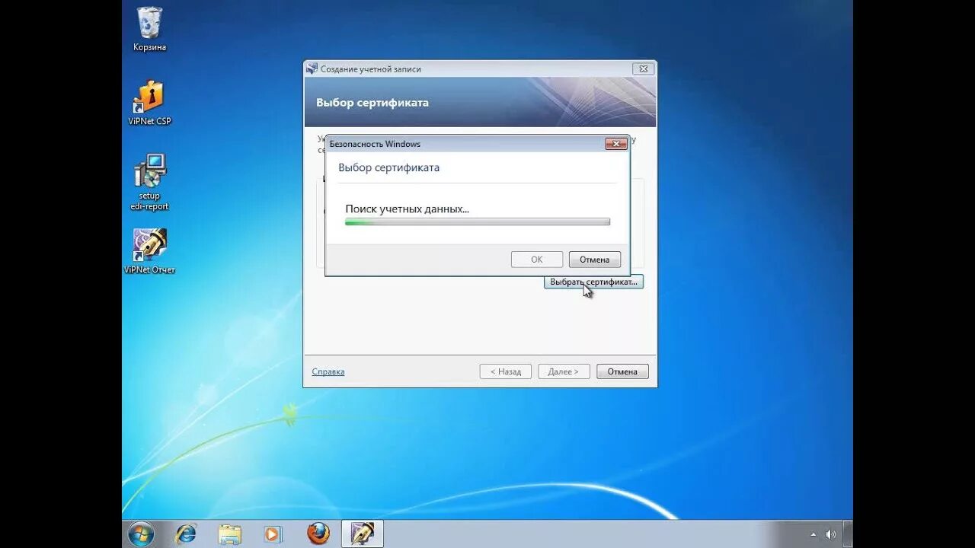Launch Firefox from the taskbar
Viewport: 975px width, 548px height.
(x=318, y=534)
